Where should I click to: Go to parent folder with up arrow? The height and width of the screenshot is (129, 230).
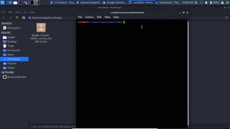(17, 18)
